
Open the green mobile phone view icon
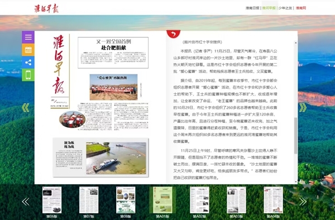click(x=28, y=75)
